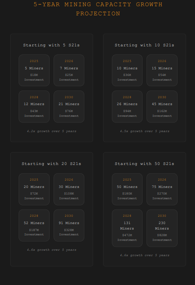Click the '$43K' investment value
The image size is (195, 285).
click(34, 111)
